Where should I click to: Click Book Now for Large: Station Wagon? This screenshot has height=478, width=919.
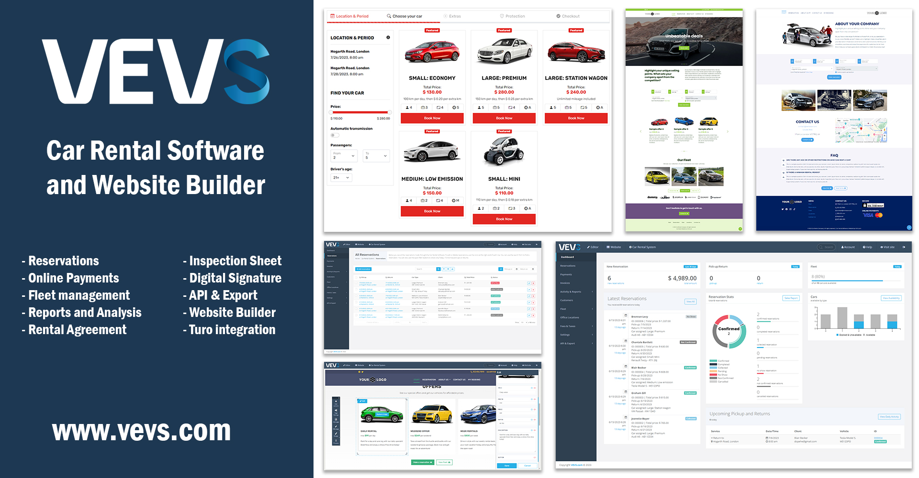[576, 118]
